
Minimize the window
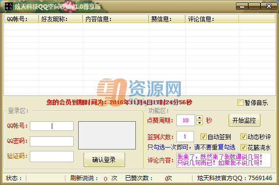click(x=242, y=6)
